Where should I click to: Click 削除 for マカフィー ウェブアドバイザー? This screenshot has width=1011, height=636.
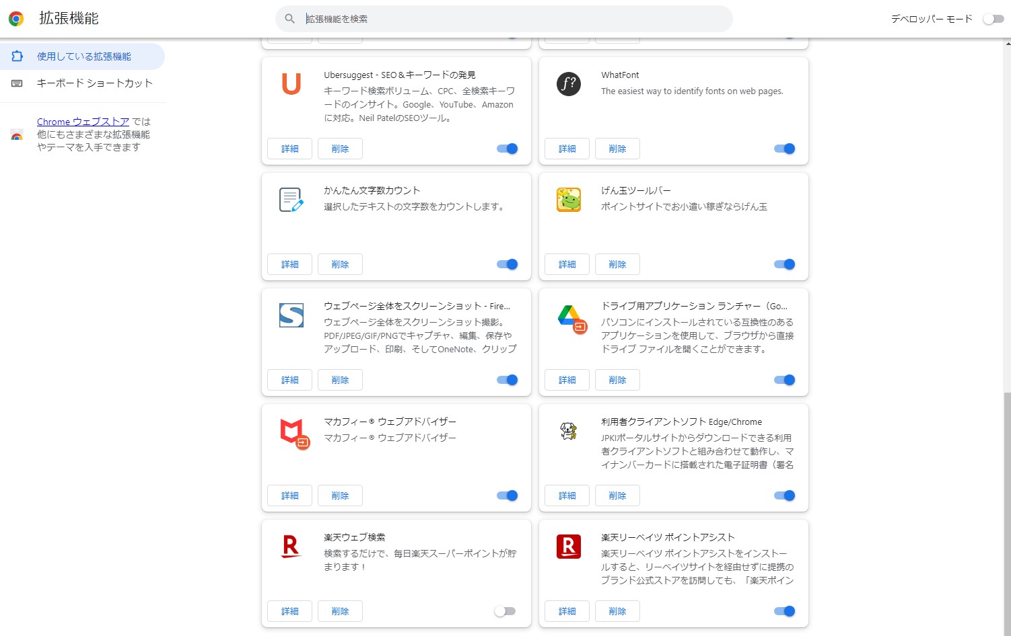341,495
